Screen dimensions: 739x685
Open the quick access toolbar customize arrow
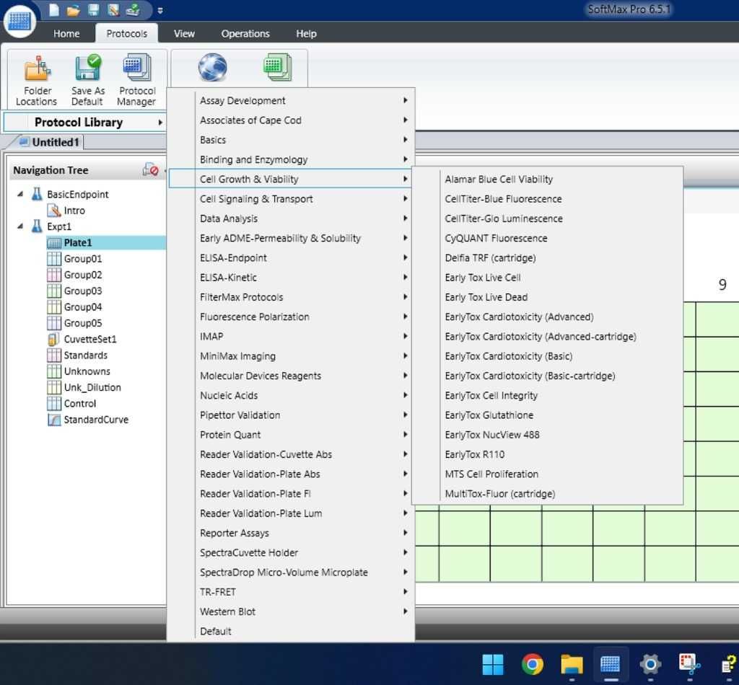click(160, 10)
